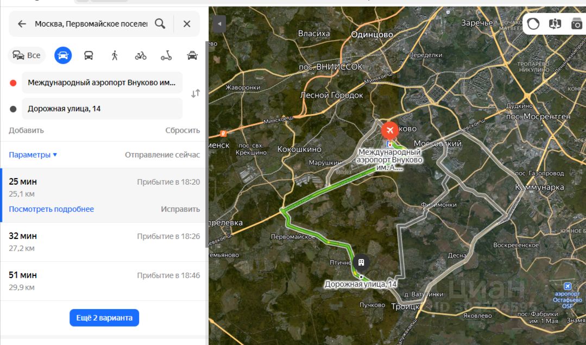
Task: Click the search magnifier icon
Action: (x=160, y=24)
